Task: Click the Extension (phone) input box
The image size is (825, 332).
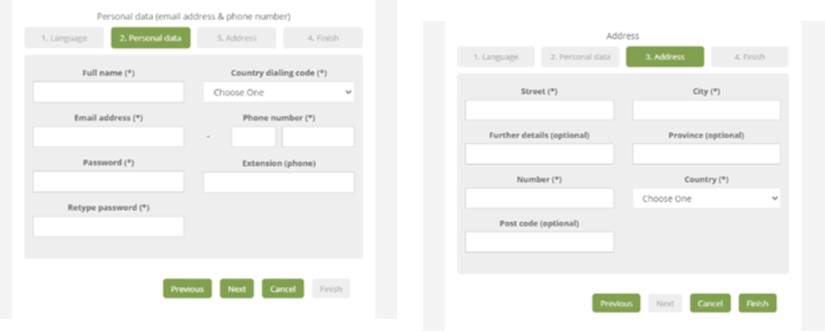Action: click(279, 182)
